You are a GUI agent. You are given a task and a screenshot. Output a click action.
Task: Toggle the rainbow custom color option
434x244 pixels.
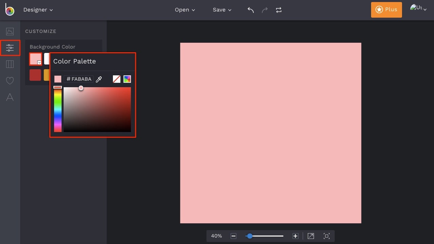(127, 79)
